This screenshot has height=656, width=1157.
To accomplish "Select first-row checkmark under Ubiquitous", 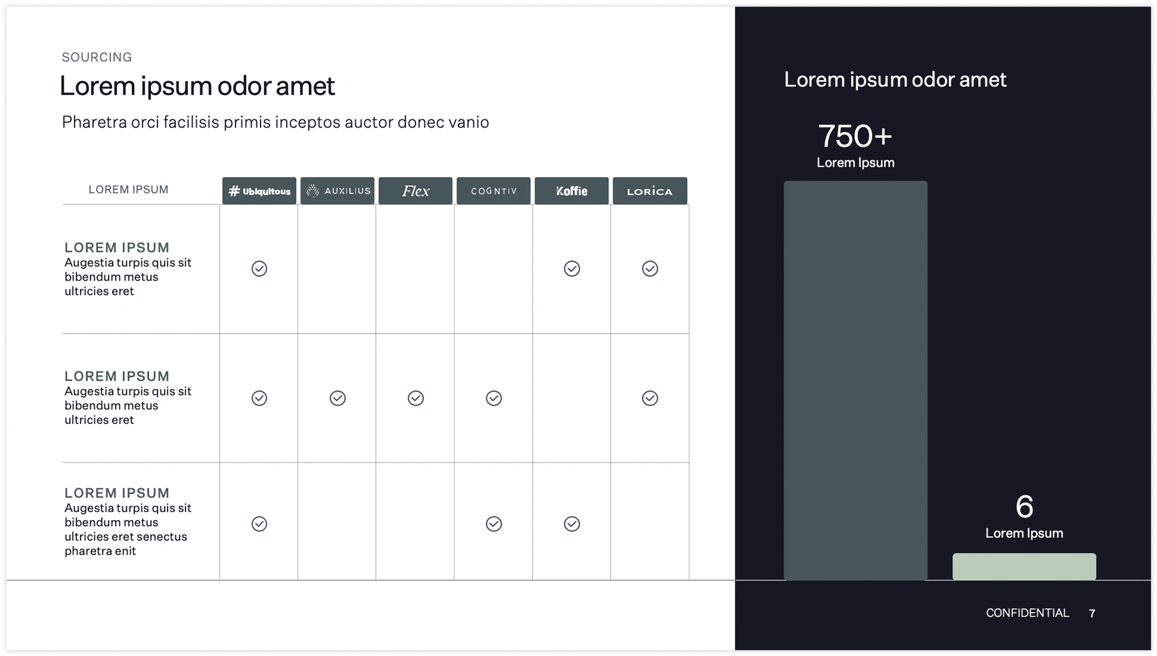I will 259,269.
